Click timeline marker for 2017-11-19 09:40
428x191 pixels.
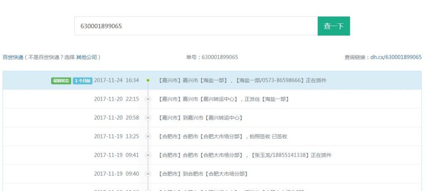(148, 174)
